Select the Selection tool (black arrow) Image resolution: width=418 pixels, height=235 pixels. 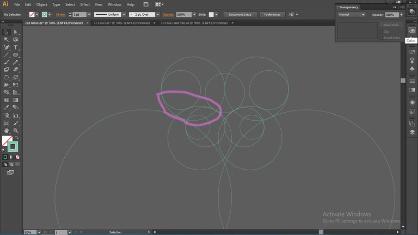(x=6, y=32)
